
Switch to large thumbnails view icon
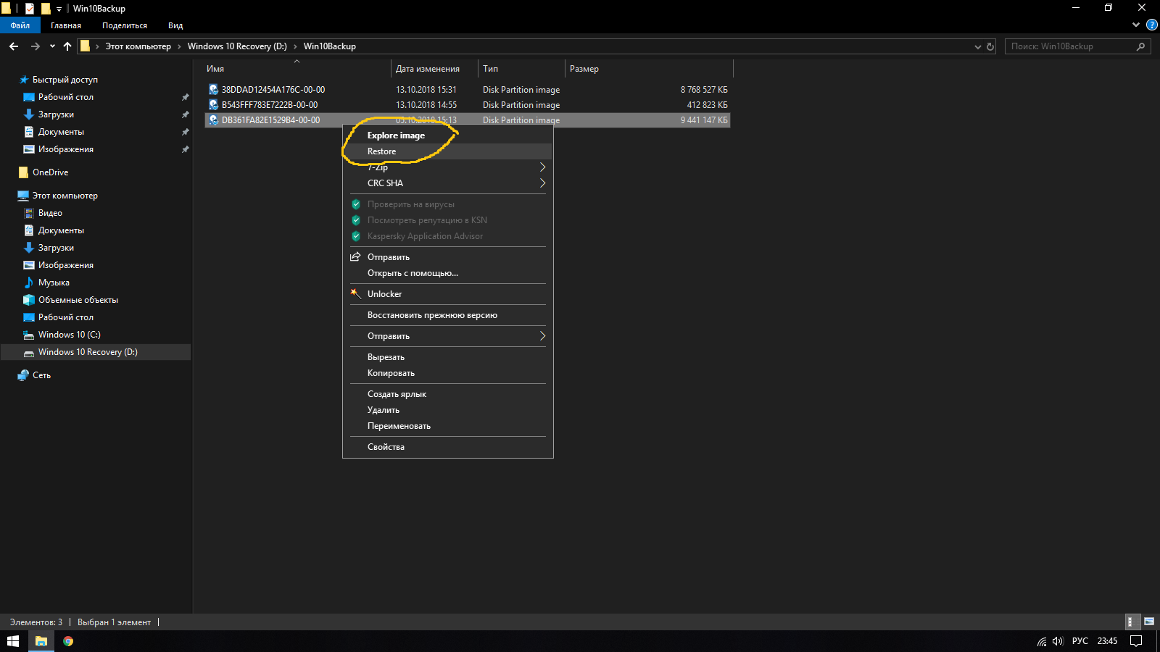point(1149,622)
